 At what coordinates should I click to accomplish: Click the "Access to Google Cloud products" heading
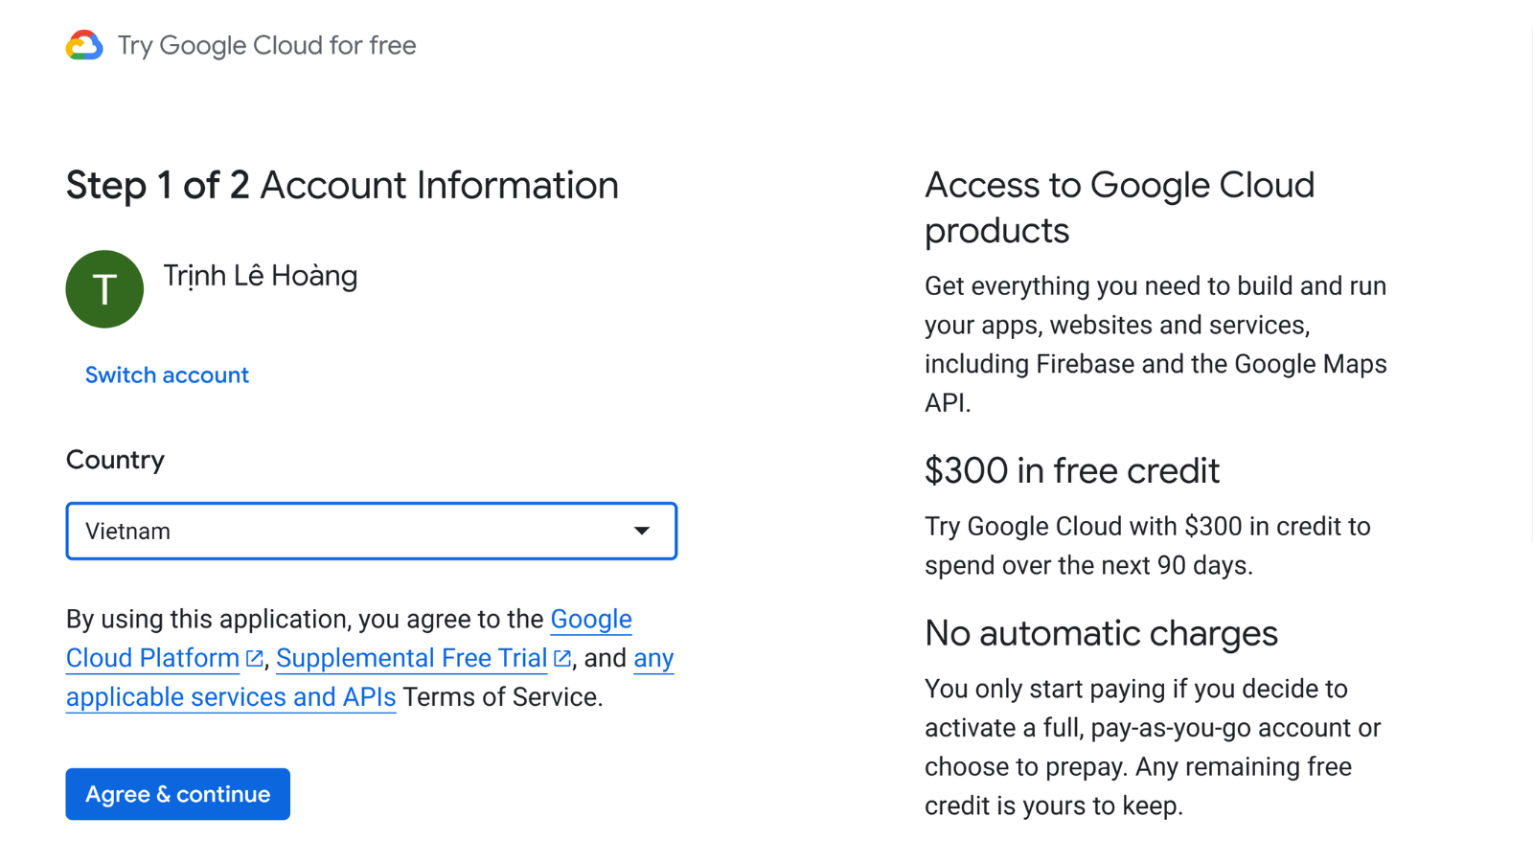(1119, 207)
